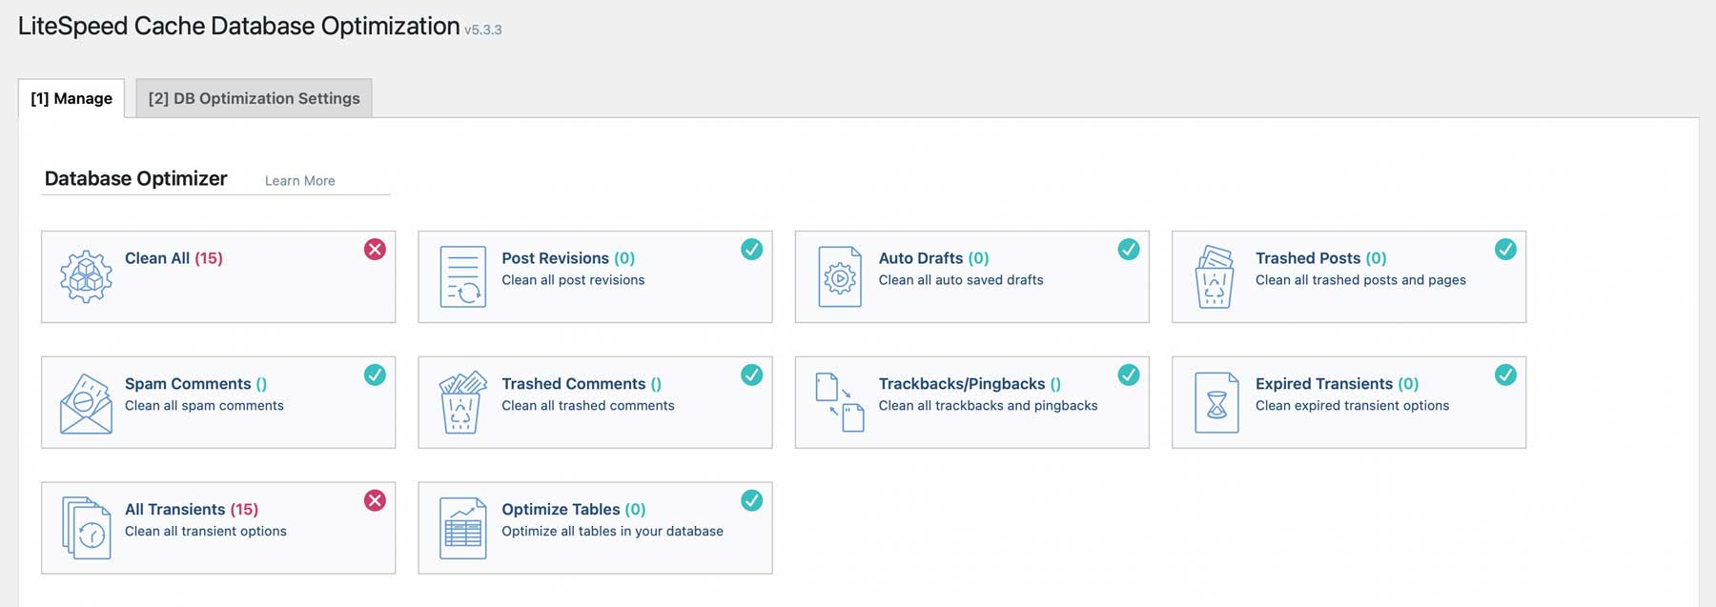Click the Trackbacks/Pingbacks title
1716x607 pixels.
pos(970,384)
